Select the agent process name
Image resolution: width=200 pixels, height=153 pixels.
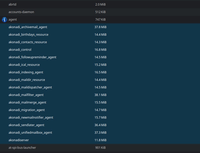click(x=13, y=20)
